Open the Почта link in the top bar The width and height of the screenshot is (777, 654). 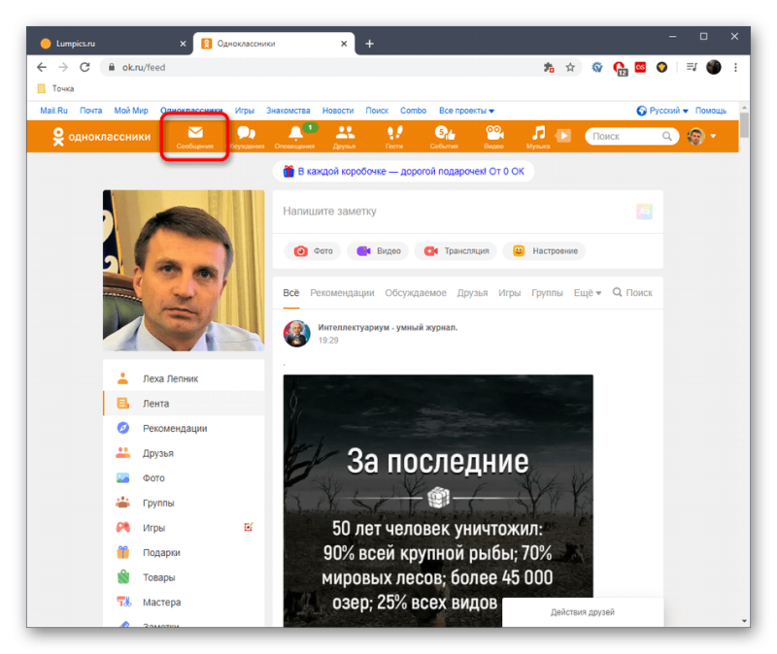(x=90, y=111)
